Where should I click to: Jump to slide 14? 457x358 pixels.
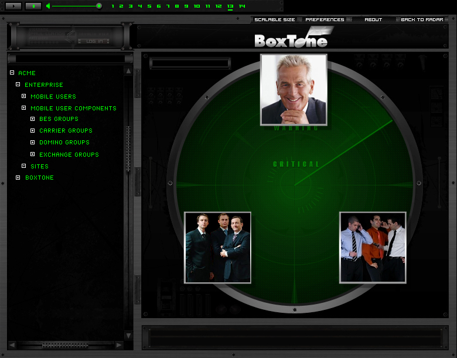click(x=242, y=6)
